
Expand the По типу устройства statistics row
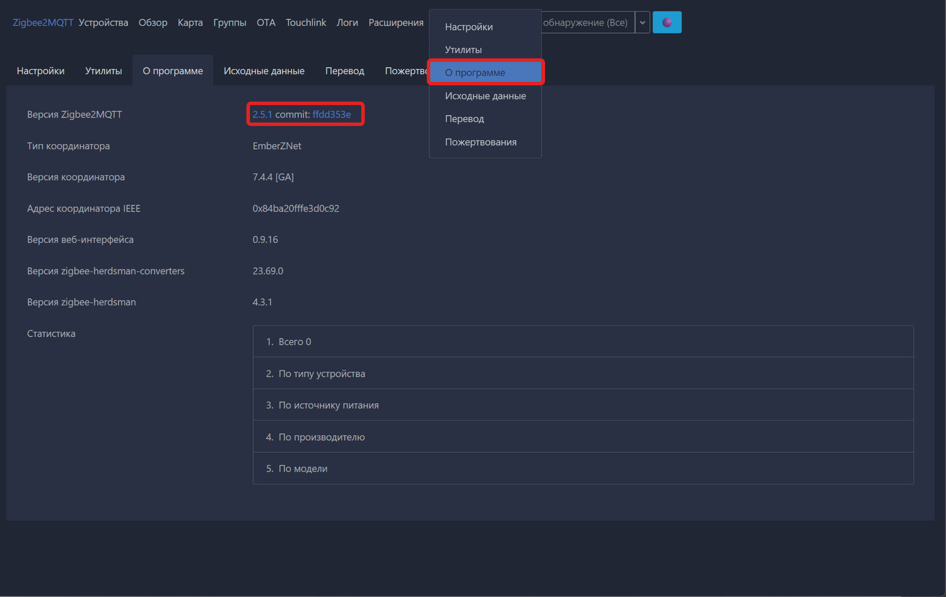(322, 373)
